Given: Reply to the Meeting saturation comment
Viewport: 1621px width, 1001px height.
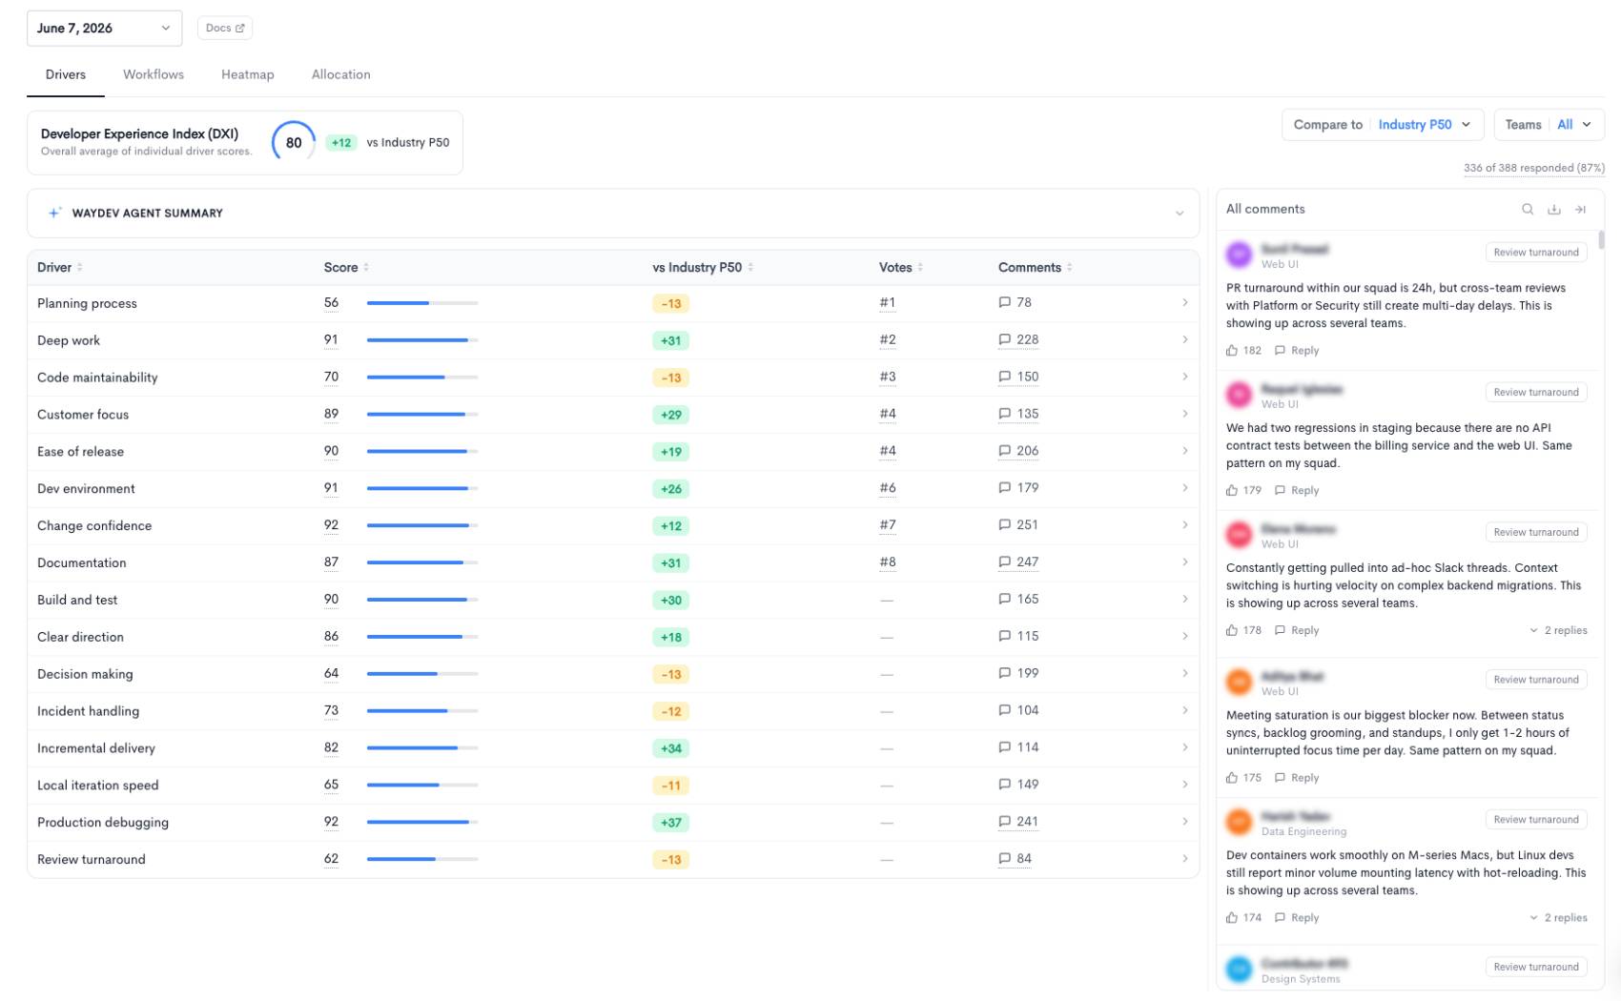Looking at the screenshot, I should tap(1297, 778).
